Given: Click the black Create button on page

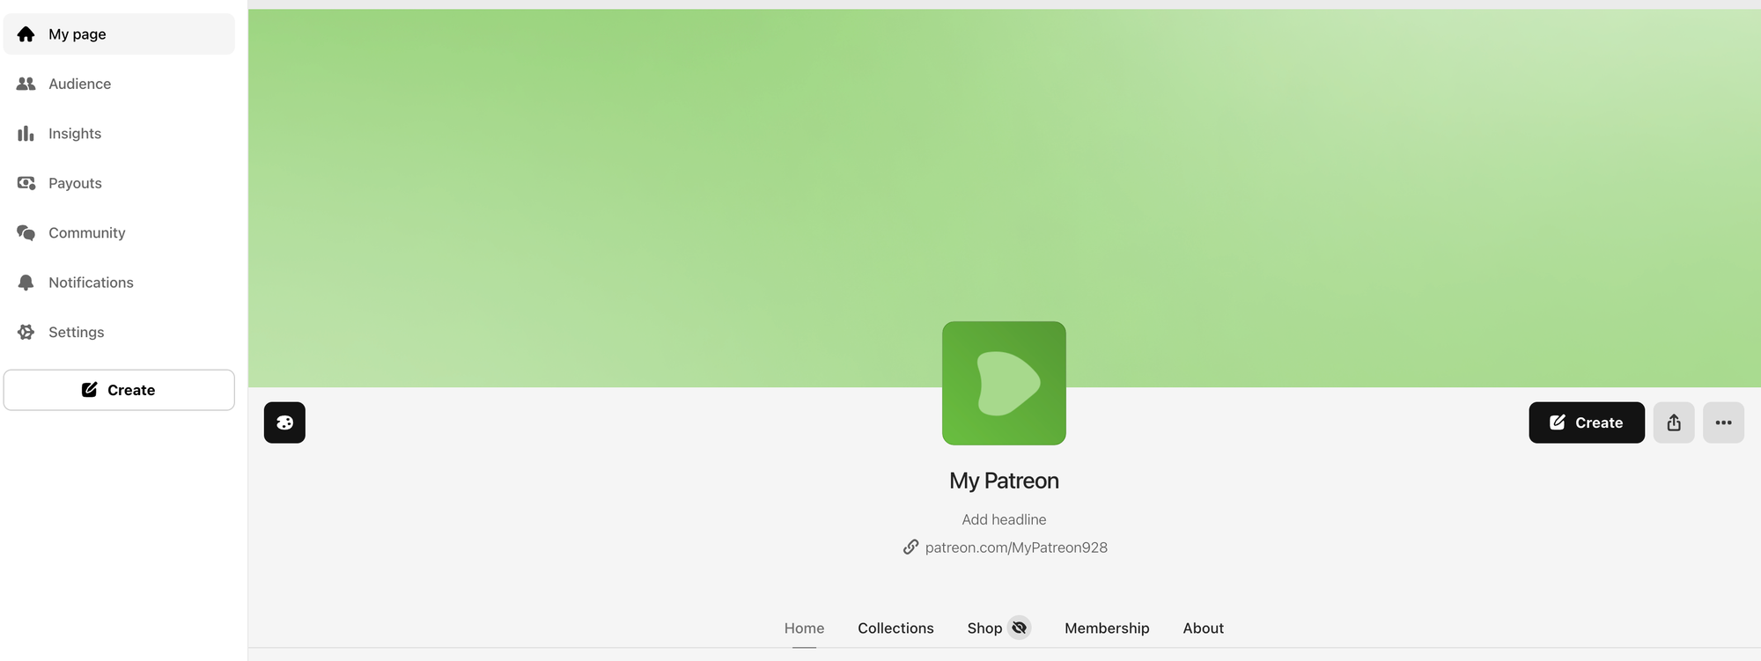Looking at the screenshot, I should pyautogui.click(x=1587, y=422).
